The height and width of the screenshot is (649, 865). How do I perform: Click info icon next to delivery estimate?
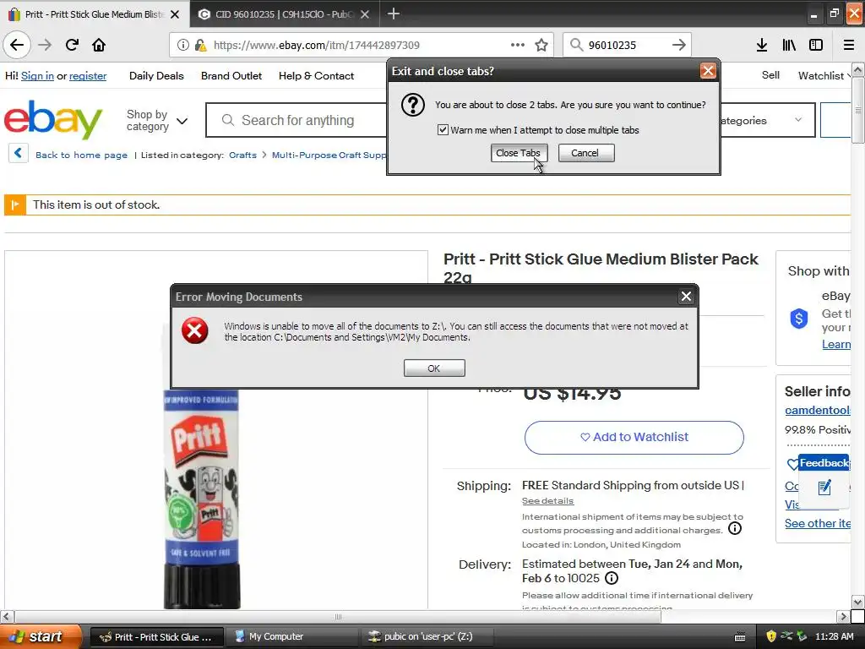click(612, 578)
